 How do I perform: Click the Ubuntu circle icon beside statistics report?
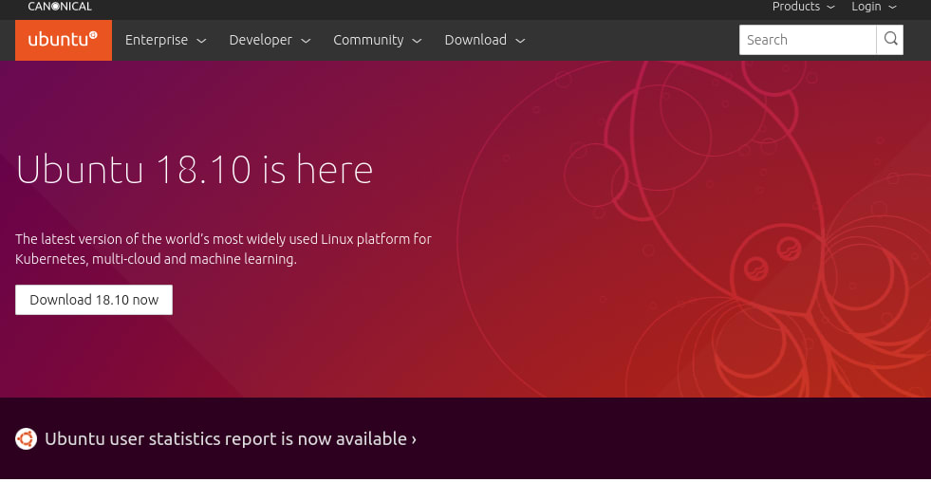tap(27, 439)
